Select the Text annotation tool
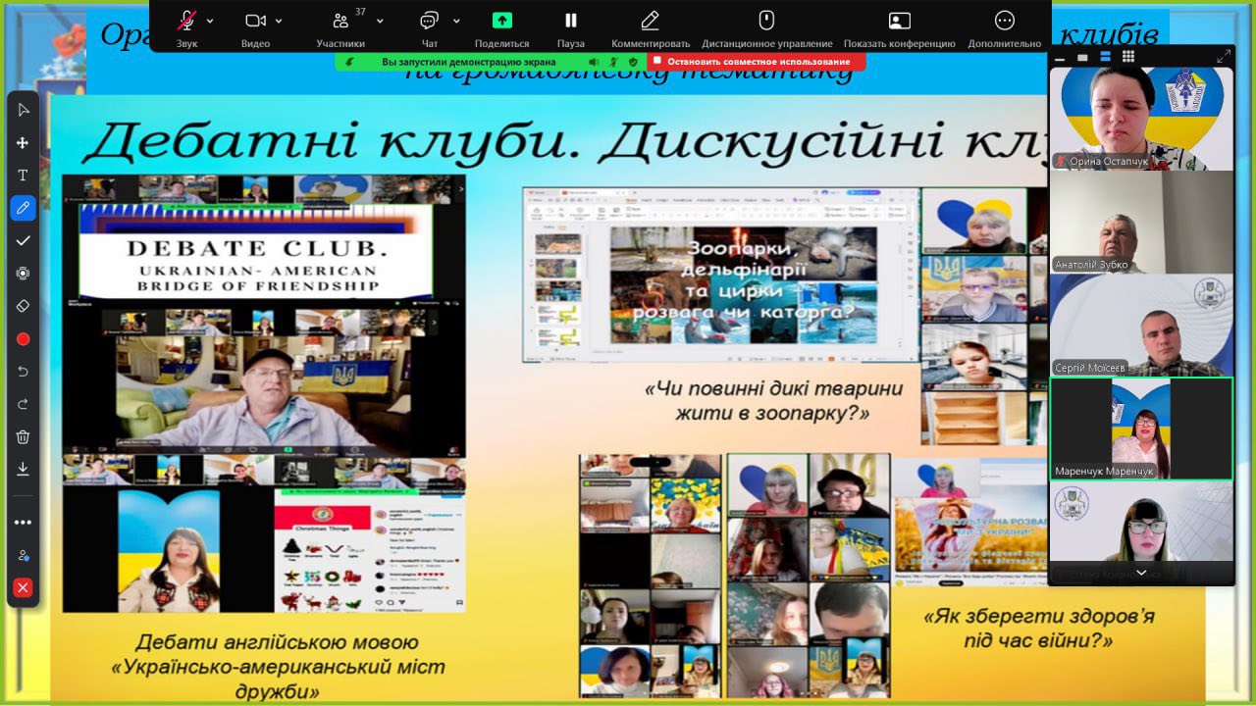 (x=23, y=176)
